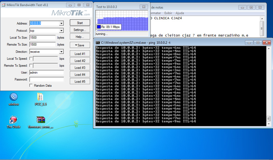Click the User field containing admin
Image resolution: width=273 pixels, height=160 pixels.
pyautogui.click(x=47, y=72)
